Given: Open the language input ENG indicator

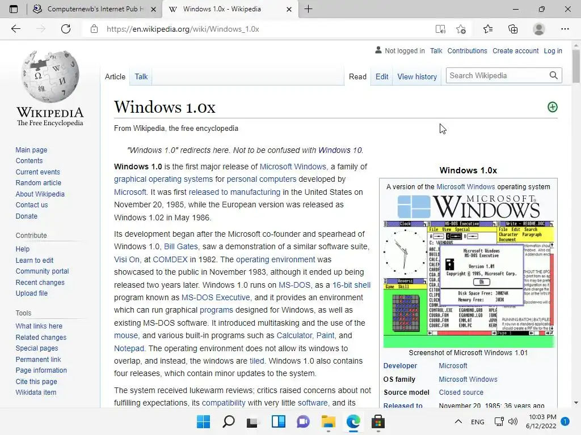Looking at the screenshot, I should (478, 421).
